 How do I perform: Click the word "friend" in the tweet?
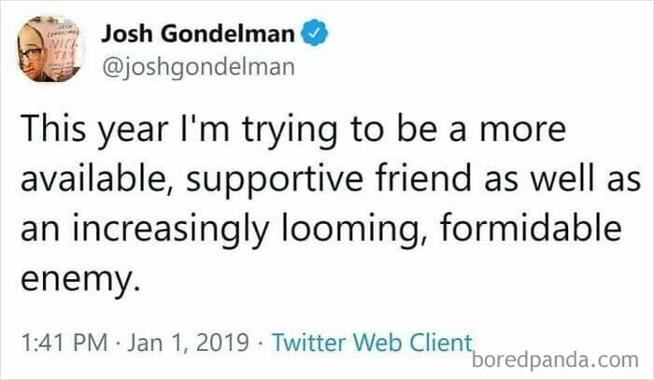[423, 178]
